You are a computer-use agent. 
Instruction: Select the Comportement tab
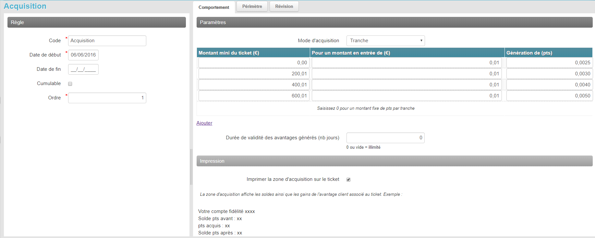(x=213, y=7)
